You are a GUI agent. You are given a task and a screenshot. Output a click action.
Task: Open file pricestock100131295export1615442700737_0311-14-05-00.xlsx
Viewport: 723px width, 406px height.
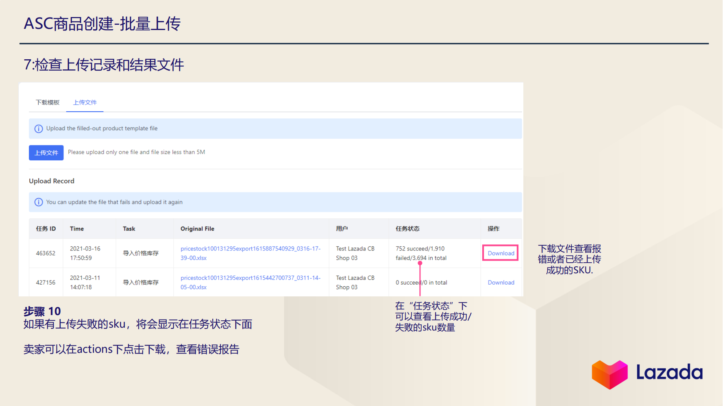[x=250, y=282]
